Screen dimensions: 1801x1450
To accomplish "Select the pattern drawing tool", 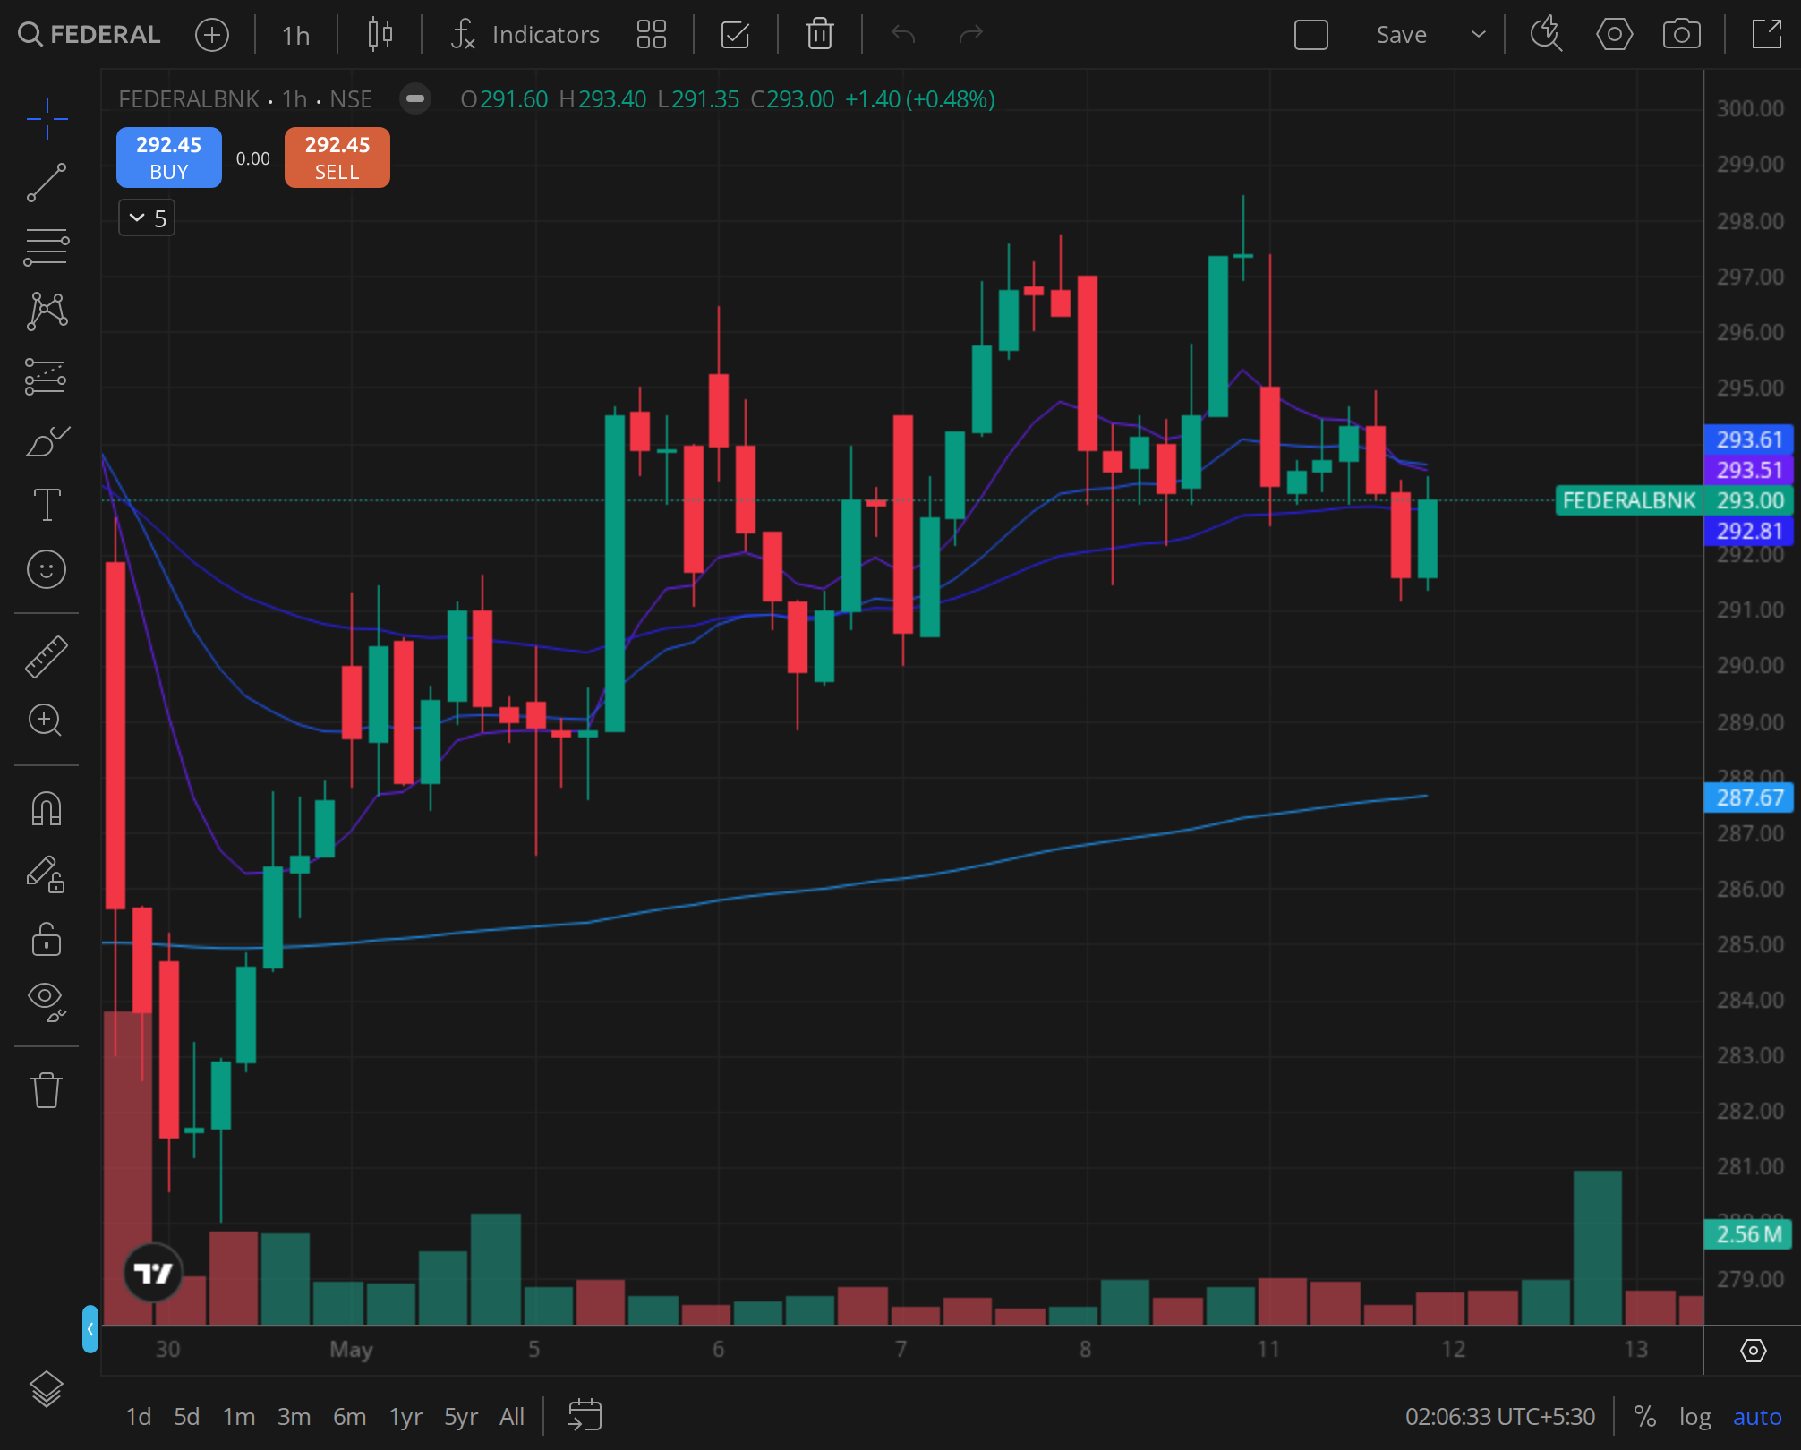I will (47, 311).
